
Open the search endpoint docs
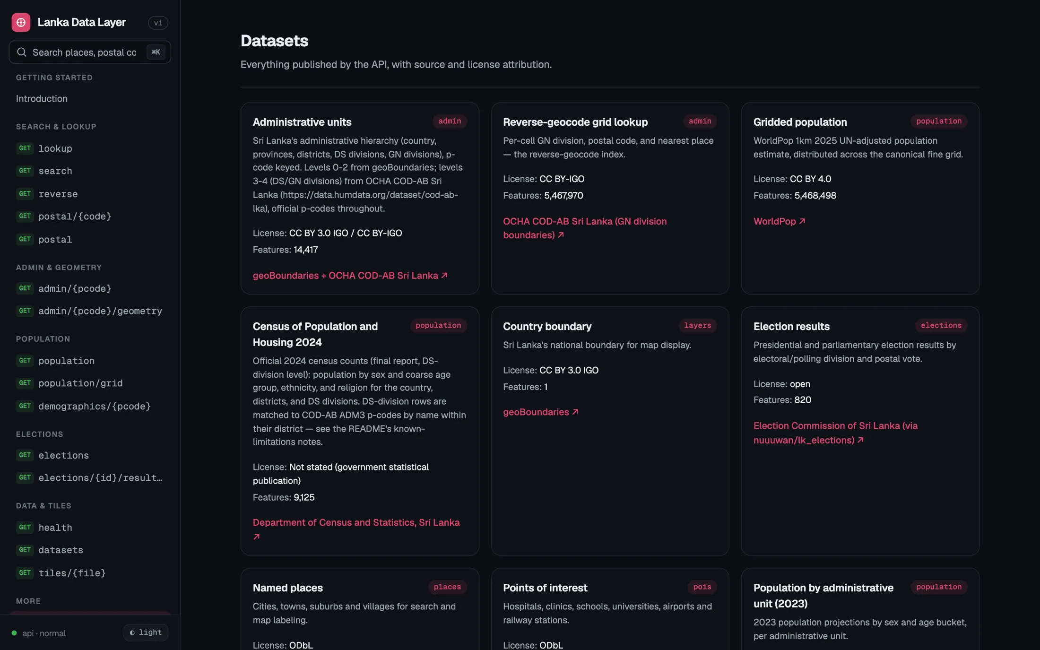90,171
